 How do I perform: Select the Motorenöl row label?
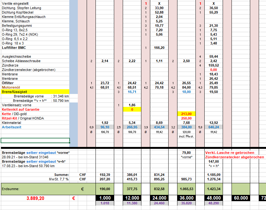click(x=13, y=87)
